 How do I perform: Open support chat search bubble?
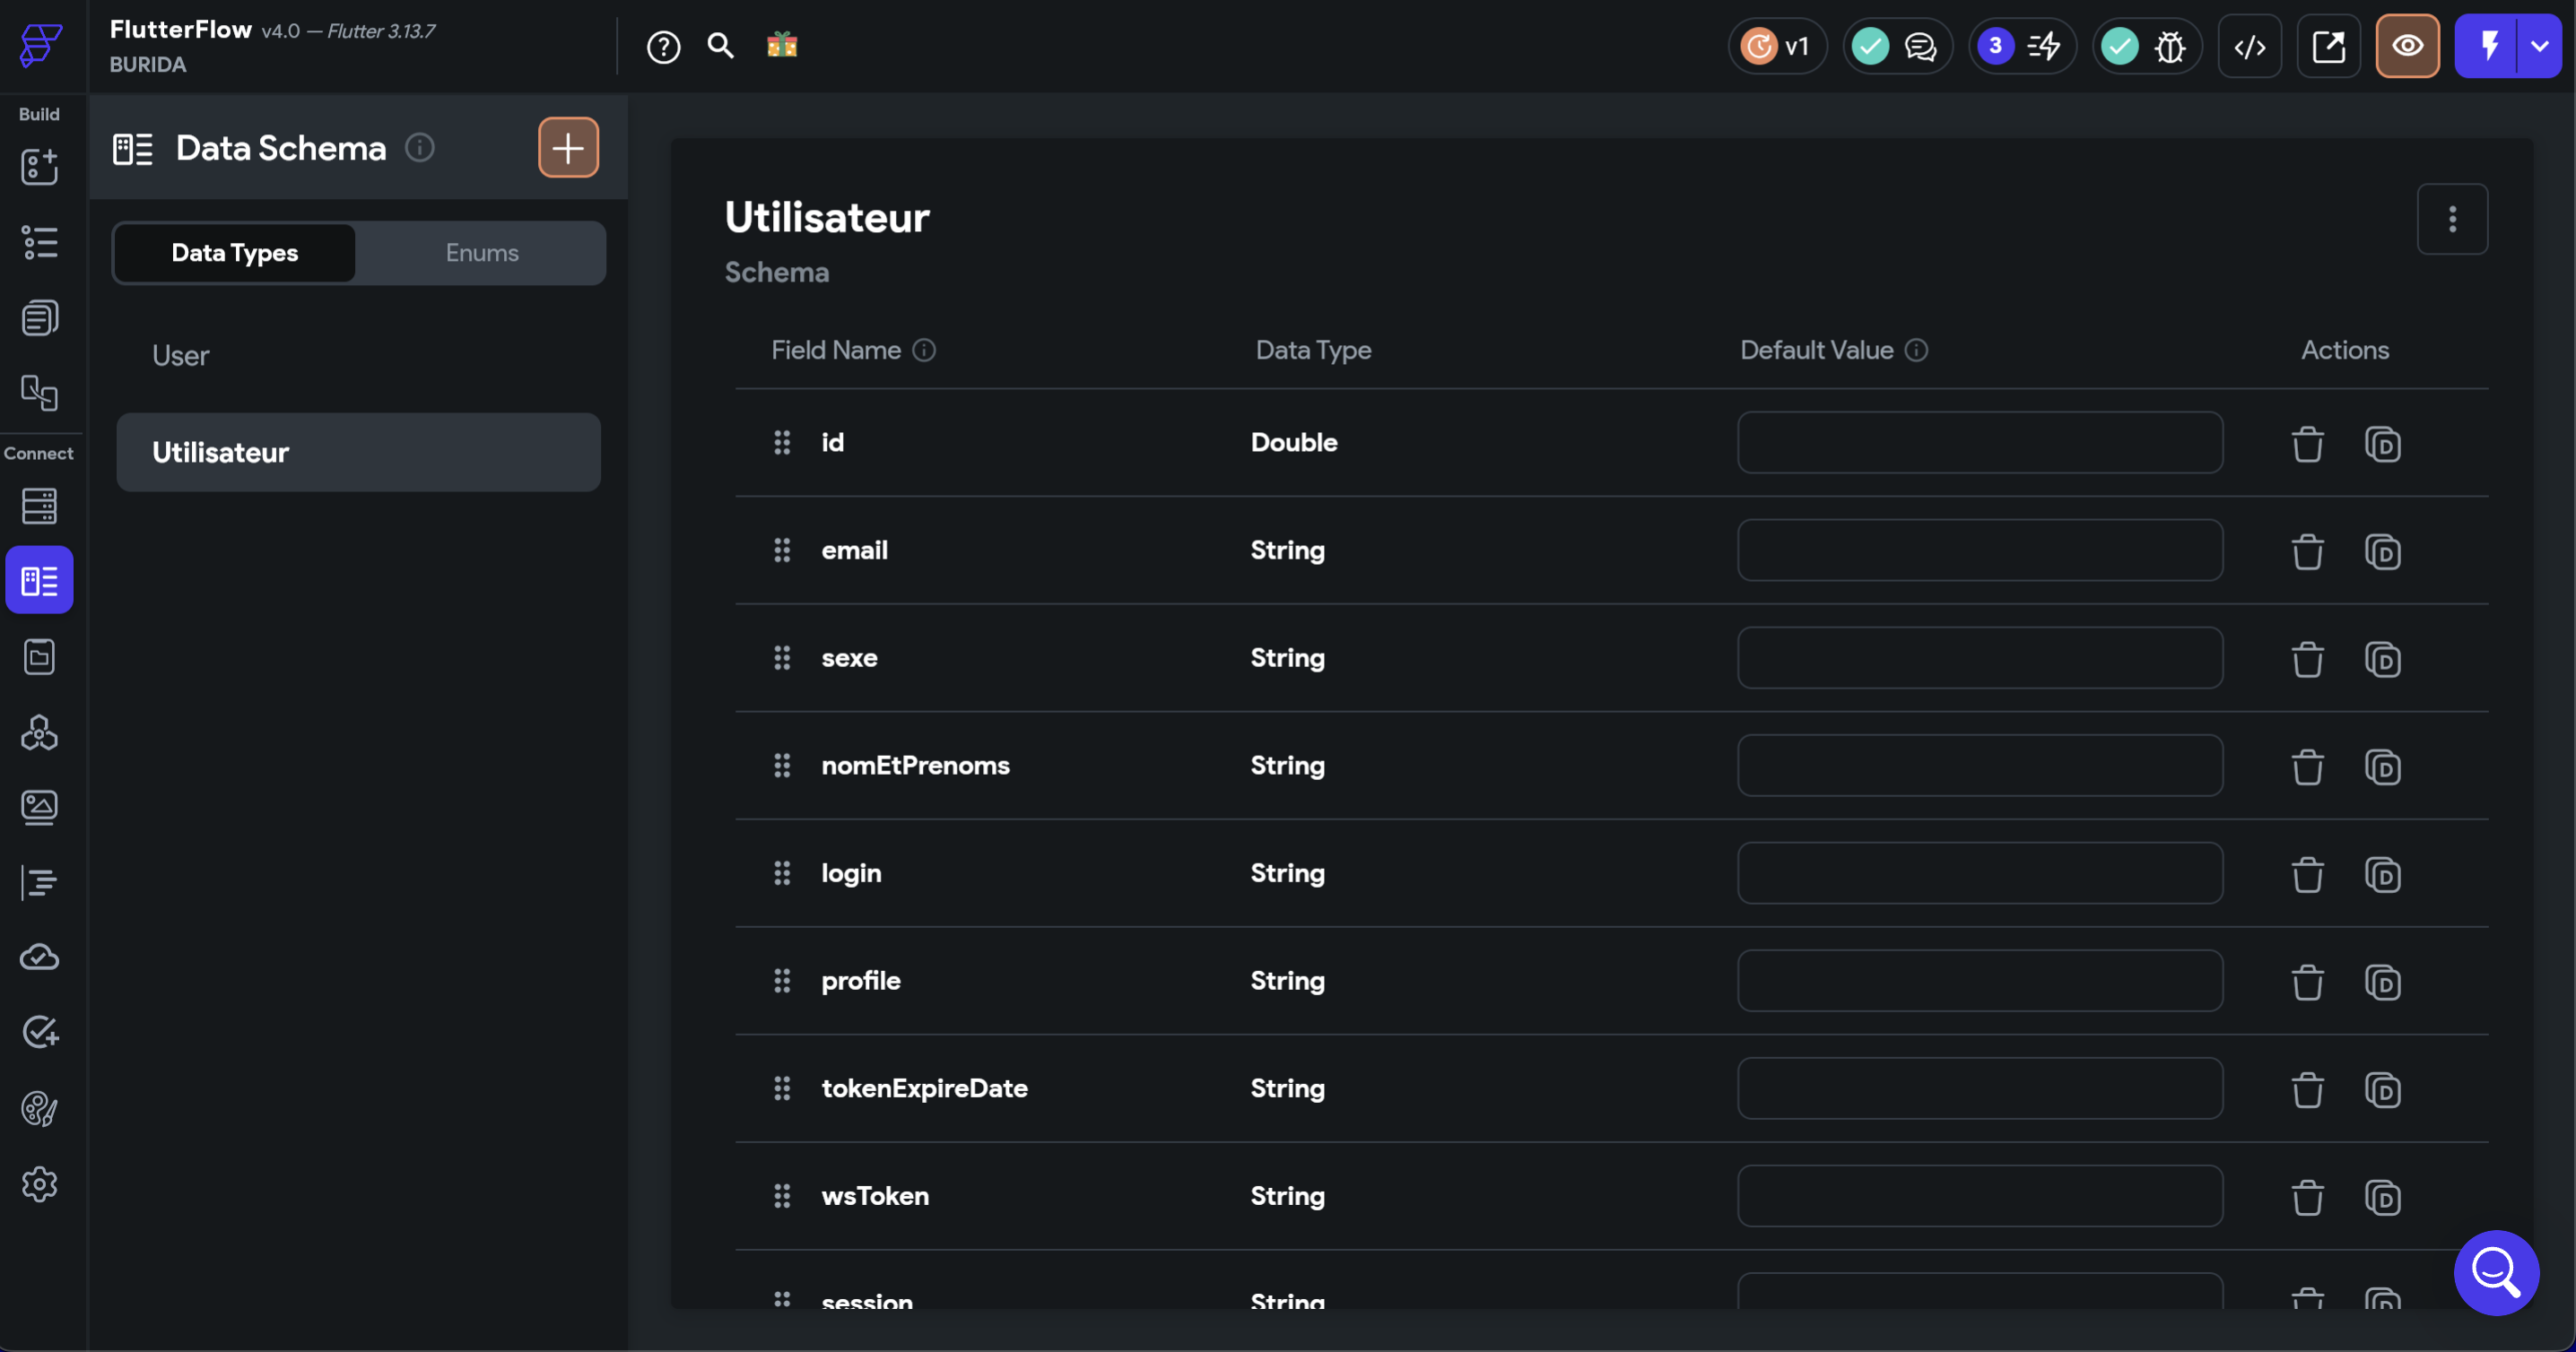(x=2496, y=1273)
